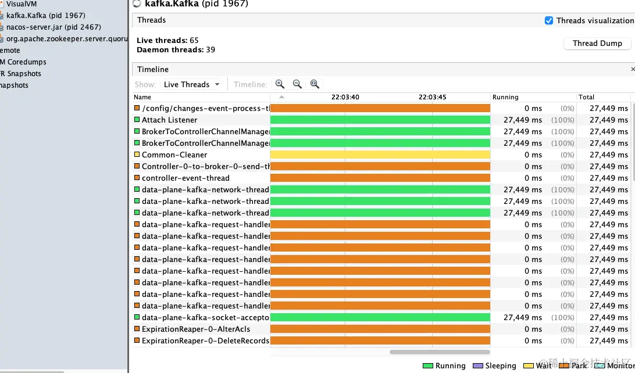Click icon beside Controller-0-to-broker-0-send thread
The height and width of the screenshot is (373, 635).
click(137, 166)
